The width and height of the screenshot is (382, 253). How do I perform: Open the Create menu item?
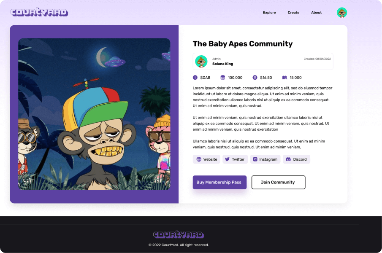(293, 12)
